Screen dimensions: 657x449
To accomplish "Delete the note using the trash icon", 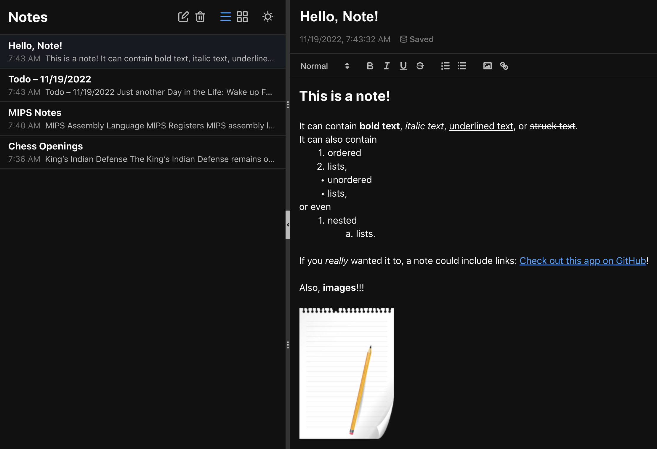I will (x=200, y=17).
